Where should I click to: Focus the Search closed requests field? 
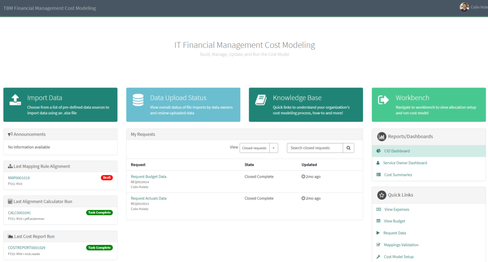pos(315,148)
